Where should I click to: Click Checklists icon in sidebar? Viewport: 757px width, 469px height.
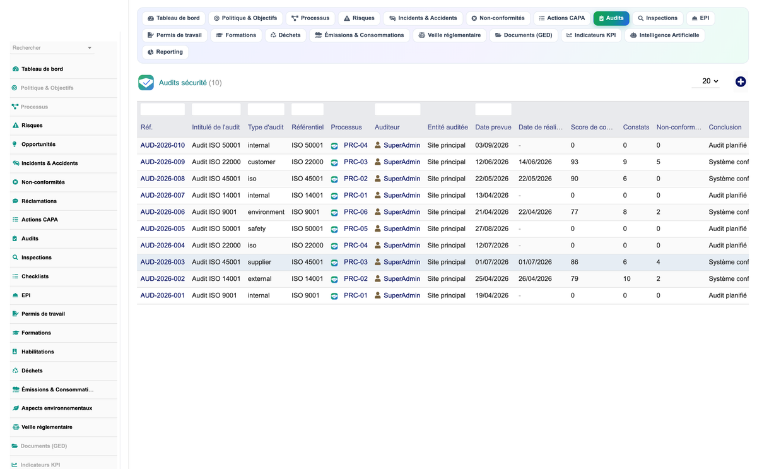tap(15, 276)
